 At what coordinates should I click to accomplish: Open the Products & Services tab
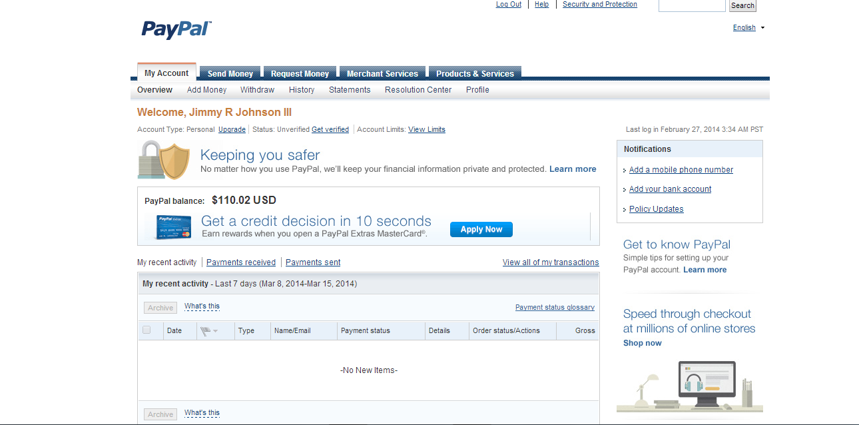475,74
